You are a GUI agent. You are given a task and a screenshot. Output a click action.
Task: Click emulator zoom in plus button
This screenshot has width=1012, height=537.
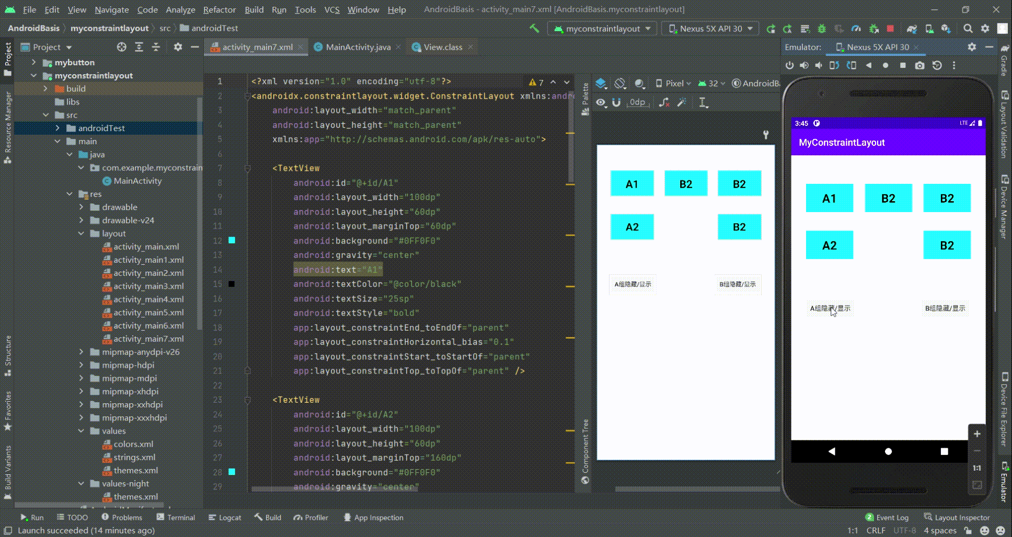point(976,434)
